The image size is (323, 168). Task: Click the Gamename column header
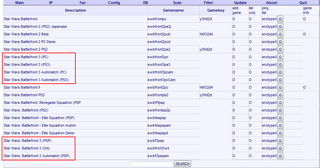coord(173,10)
